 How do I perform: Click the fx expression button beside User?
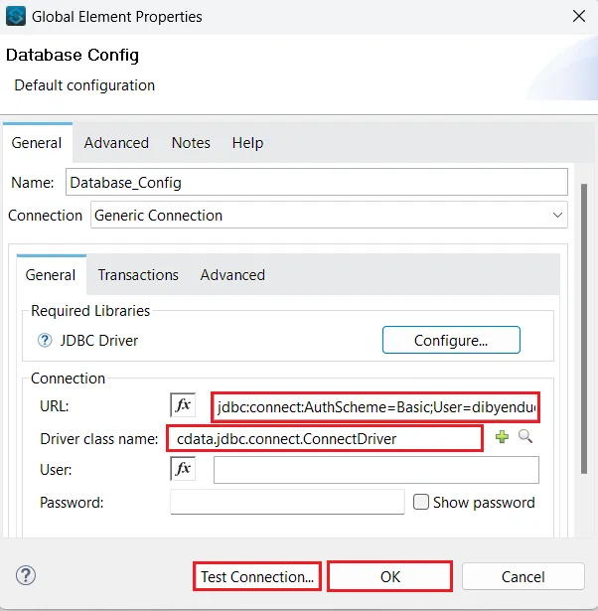(183, 469)
